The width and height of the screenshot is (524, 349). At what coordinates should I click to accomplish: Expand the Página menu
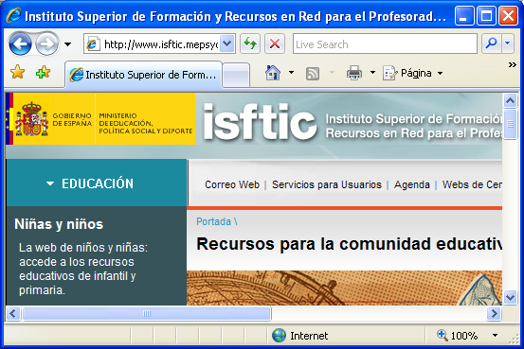point(413,73)
